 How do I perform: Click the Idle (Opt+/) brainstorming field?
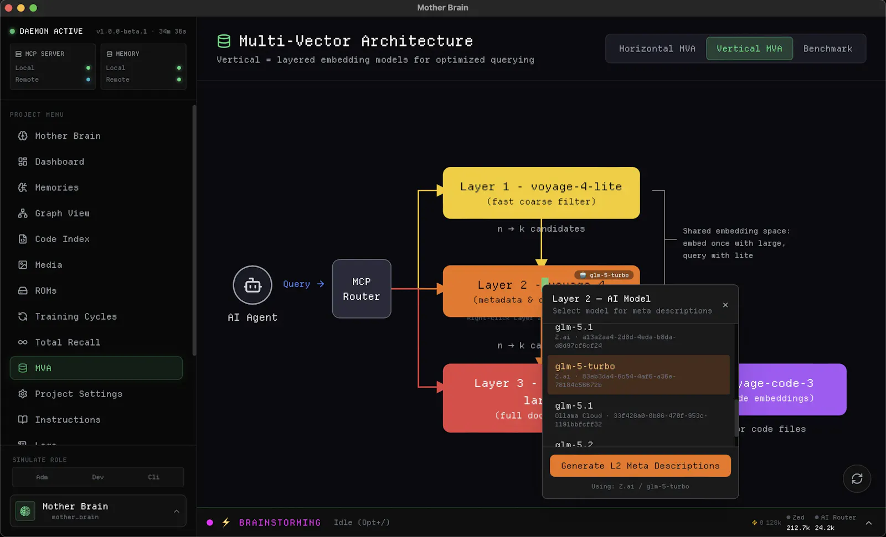(x=362, y=523)
